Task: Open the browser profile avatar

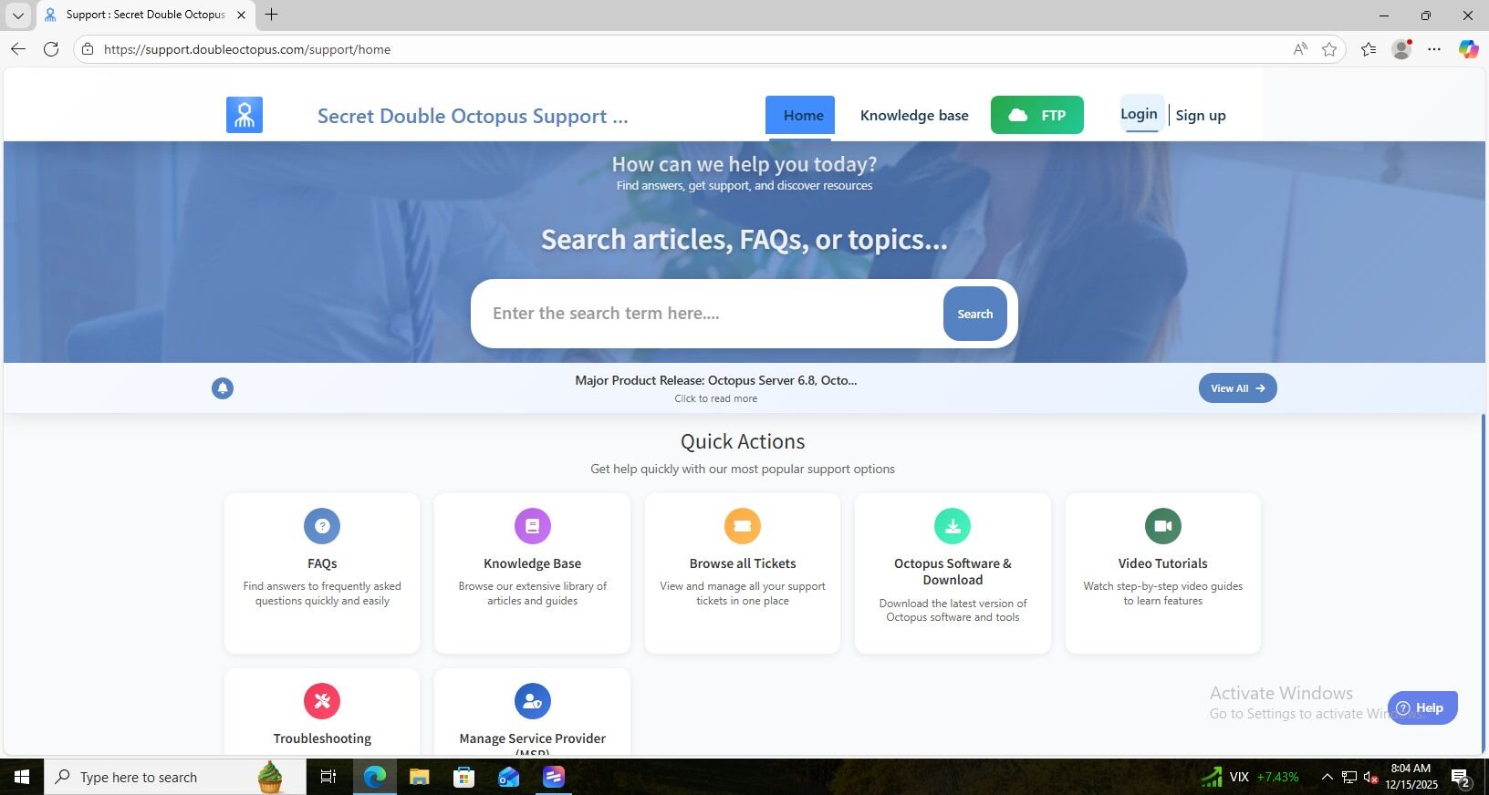Action: click(x=1401, y=49)
